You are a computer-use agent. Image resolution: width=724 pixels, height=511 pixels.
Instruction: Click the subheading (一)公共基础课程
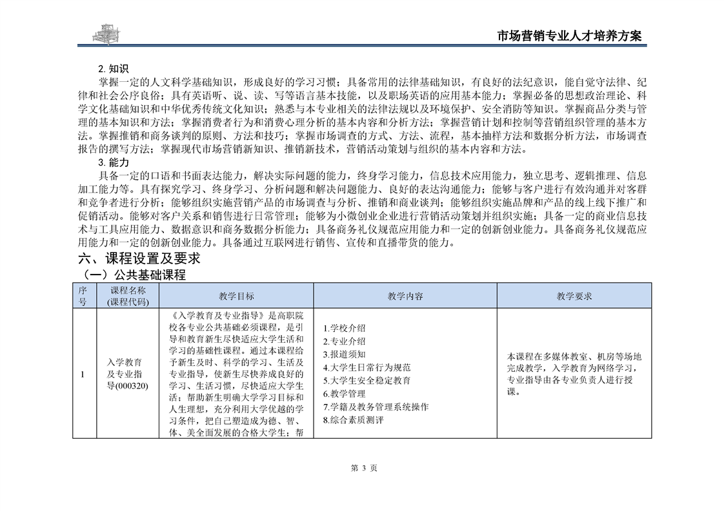pyautogui.click(x=134, y=275)
